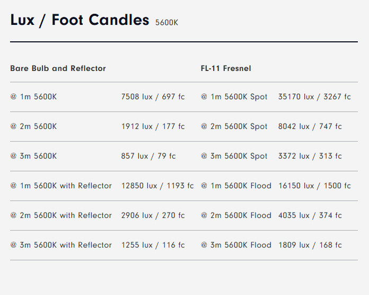Click the FL-11 Fresnel column header

click(x=226, y=68)
